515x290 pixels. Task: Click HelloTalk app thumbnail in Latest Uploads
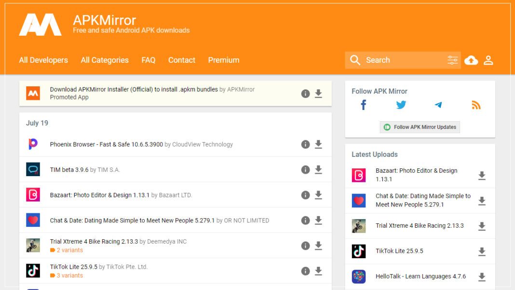click(359, 276)
